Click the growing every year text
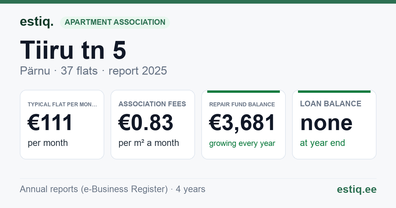Viewport: 396px width, 208px height. (242, 144)
